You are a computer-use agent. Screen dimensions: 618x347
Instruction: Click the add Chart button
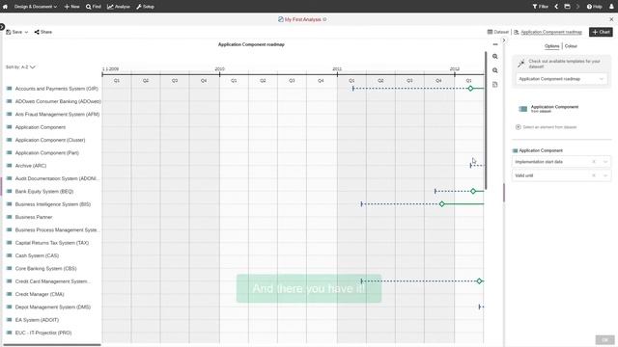[601, 32]
